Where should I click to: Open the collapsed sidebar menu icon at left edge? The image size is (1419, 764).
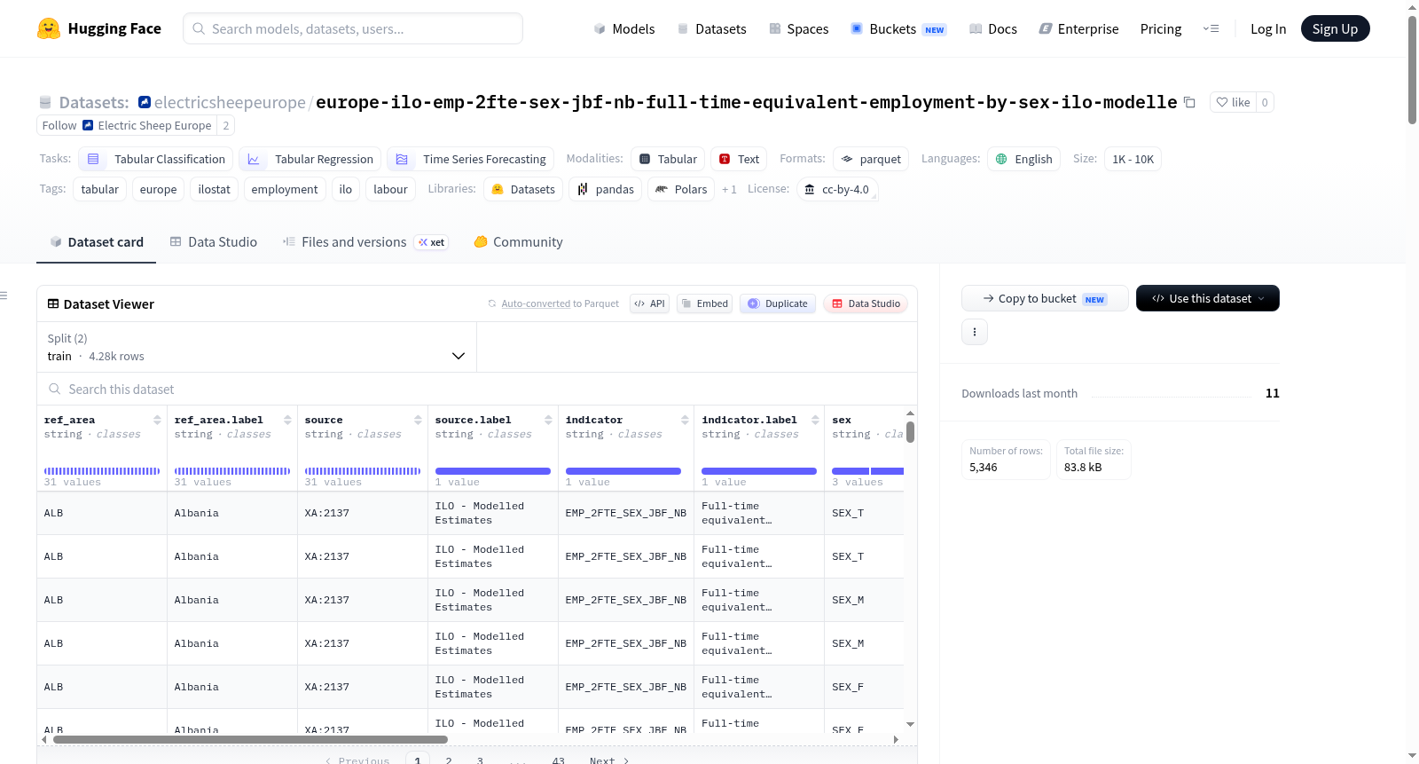point(4,295)
